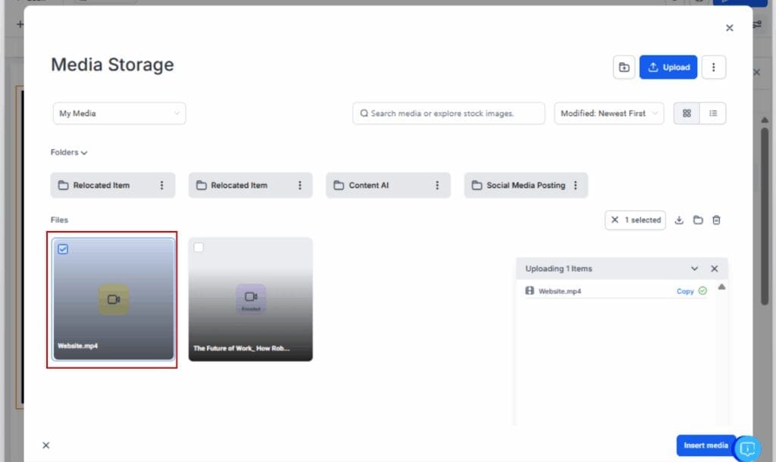Open Modified: Newest First sort dropdown
Image resolution: width=776 pixels, height=462 pixels.
[609, 114]
